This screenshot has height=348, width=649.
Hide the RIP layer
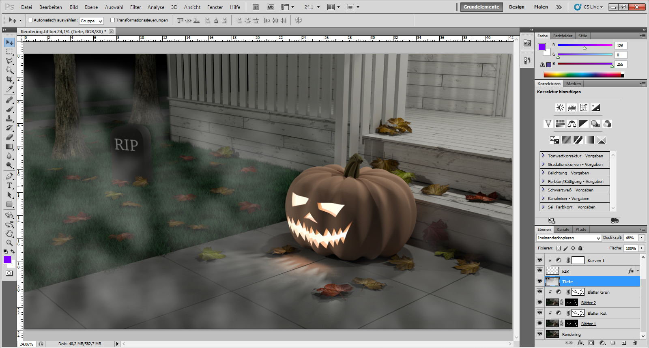point(539,271)
